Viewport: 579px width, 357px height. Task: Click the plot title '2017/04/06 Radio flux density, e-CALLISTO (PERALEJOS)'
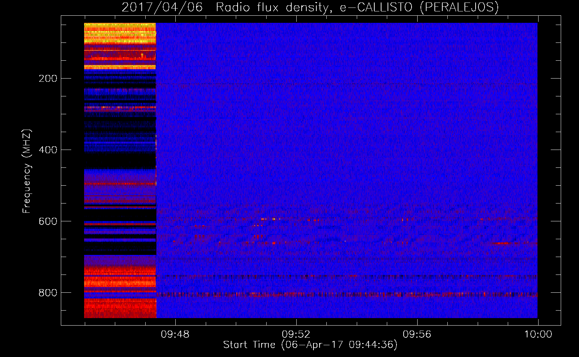click(310, 7)
